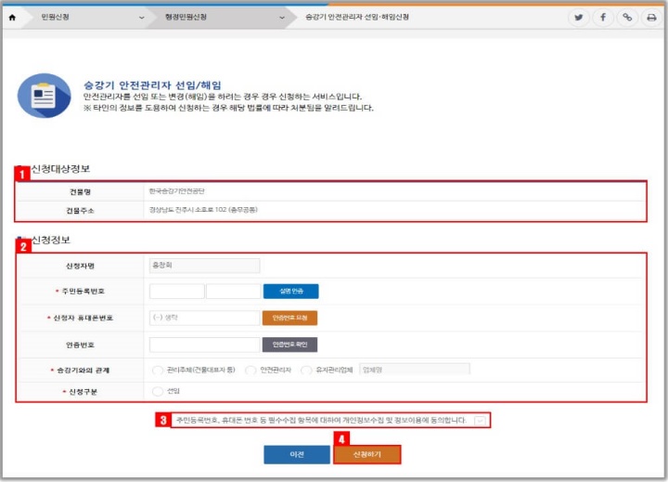Screen dimensions: 668x482
Task: Click the clipboard document icon beside title
Action: (x=44, y=96)
